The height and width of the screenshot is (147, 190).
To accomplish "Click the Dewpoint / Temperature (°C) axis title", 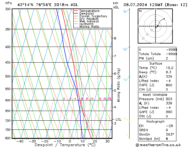I will 65,145.
